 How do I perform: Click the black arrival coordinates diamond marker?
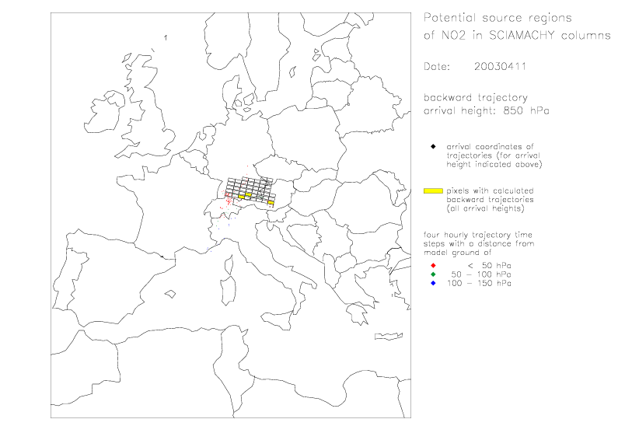(433, 146)
